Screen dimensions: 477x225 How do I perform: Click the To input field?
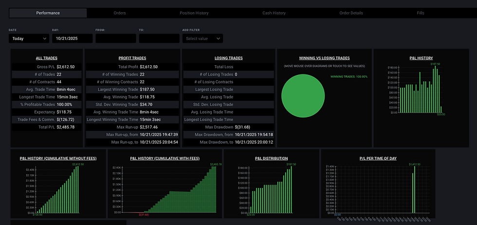(160, 38)
